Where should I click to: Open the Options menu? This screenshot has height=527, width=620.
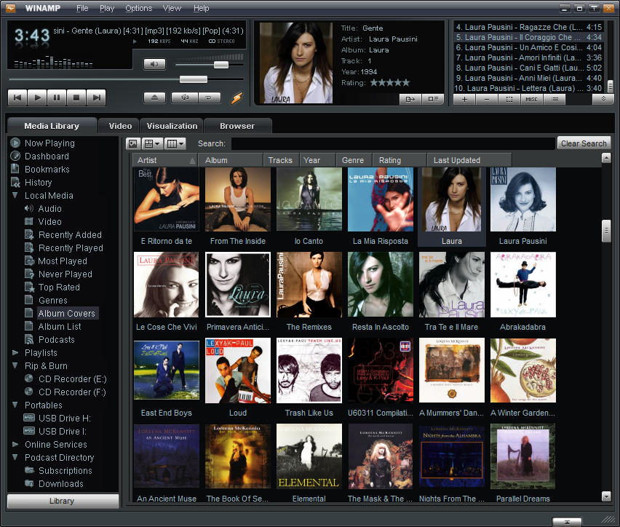click(138, 8)
